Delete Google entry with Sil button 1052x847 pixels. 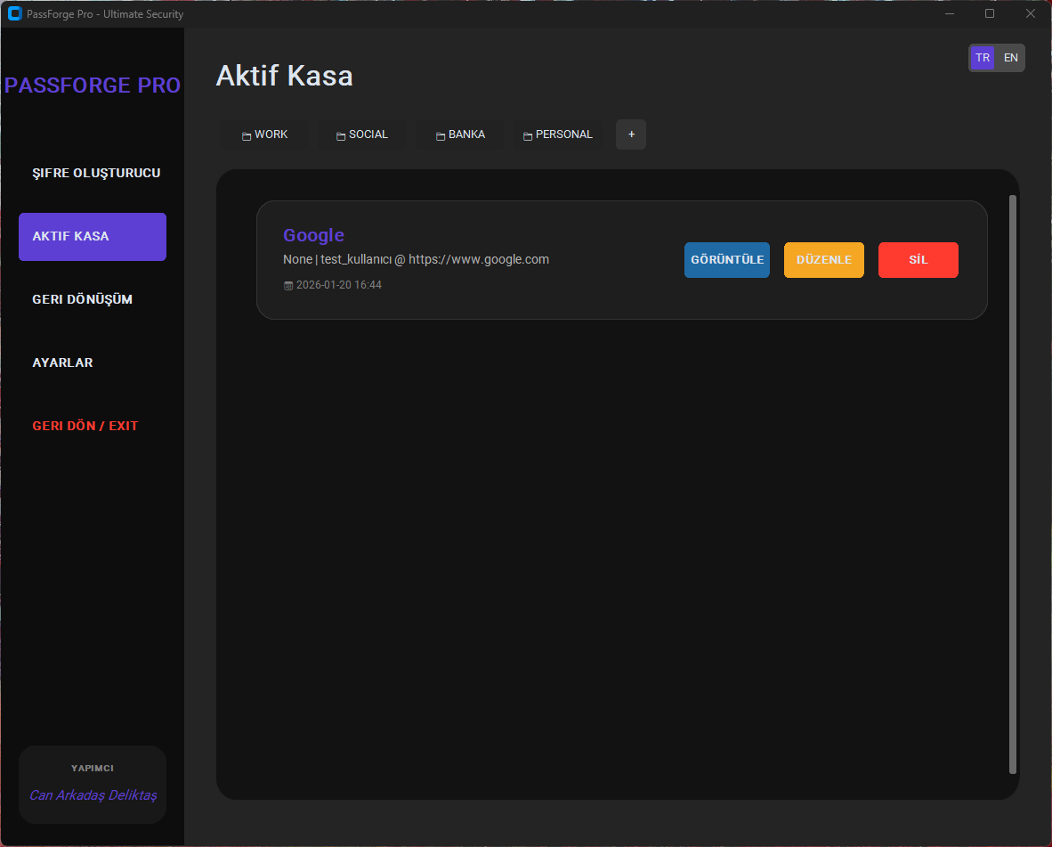[x=918, y=260]
